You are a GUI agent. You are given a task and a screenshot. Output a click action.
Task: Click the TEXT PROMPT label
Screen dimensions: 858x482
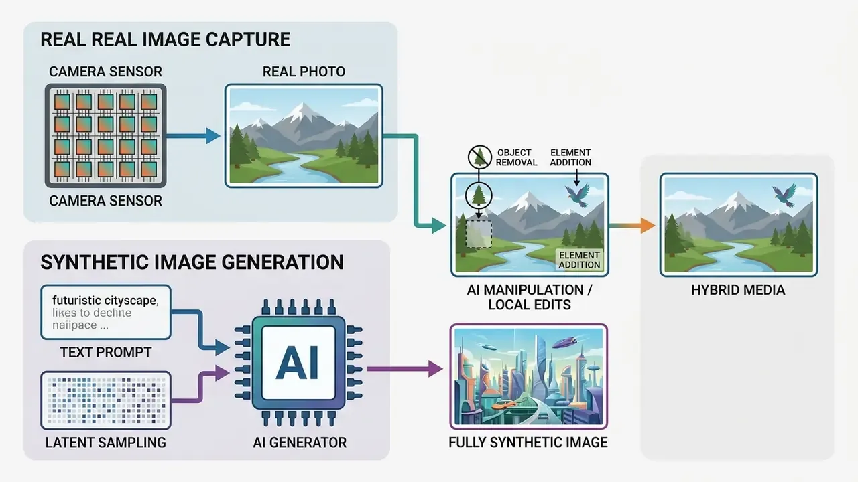point(106,352)
